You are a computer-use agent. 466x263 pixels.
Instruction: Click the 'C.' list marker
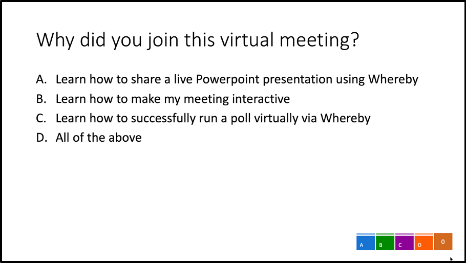click(41, 118)
